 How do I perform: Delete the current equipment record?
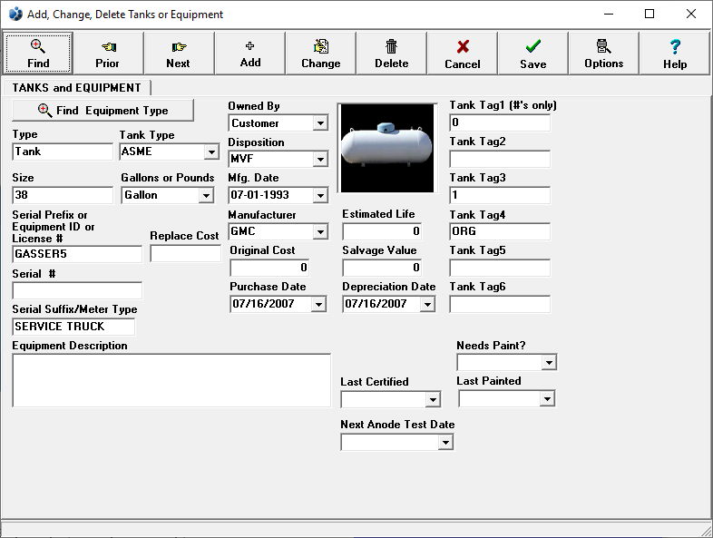[x=391, y=54]
